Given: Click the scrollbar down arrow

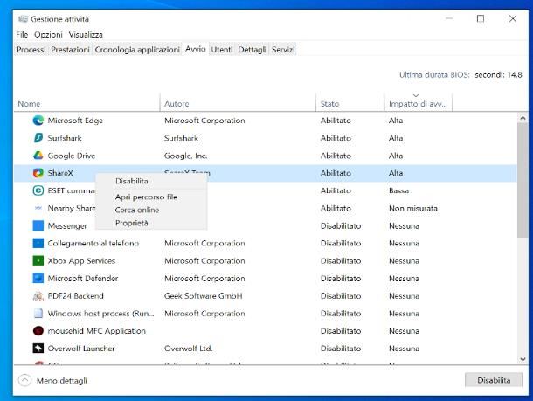Looking at the screenshot, I should tap(523, 359).
